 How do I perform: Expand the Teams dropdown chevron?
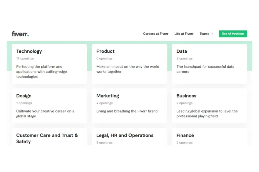(x=212, y=34)
